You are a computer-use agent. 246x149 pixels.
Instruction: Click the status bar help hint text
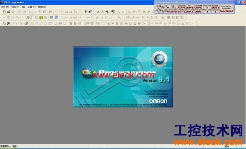9,147
